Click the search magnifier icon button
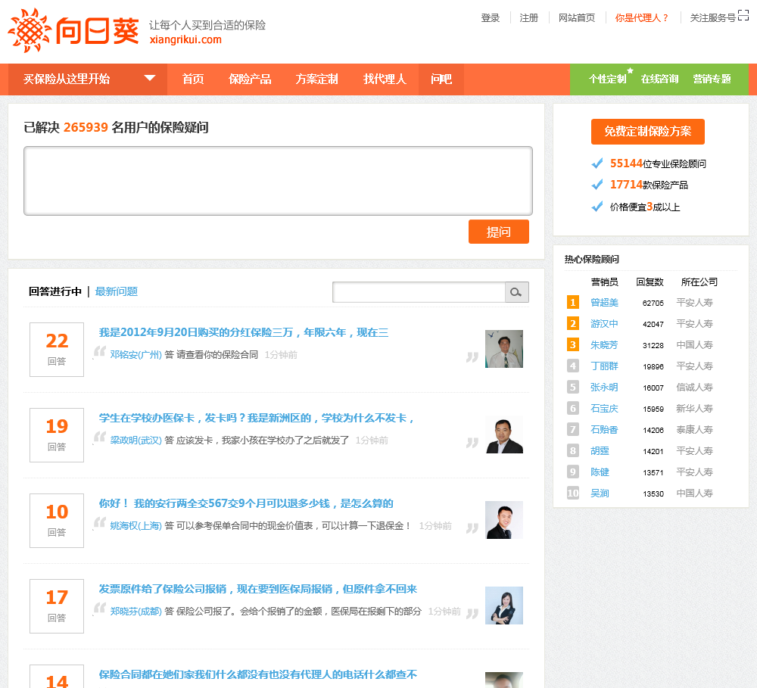 click(x=516, y=292)
